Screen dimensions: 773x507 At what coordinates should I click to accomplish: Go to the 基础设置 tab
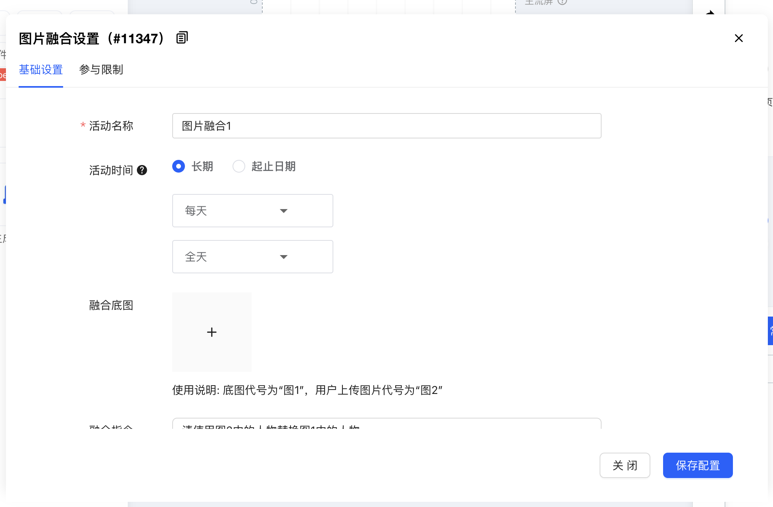point(41,70)
